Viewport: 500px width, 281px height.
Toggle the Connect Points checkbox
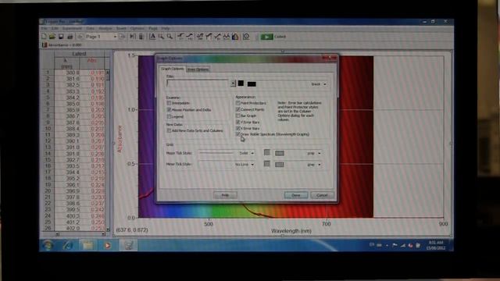[237, 109]
